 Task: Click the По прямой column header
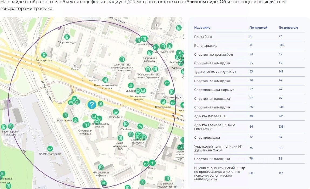[x=258, y=28]
